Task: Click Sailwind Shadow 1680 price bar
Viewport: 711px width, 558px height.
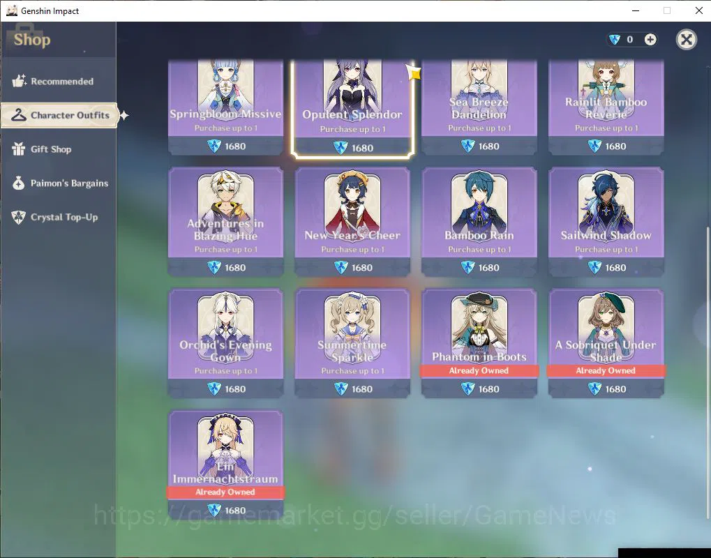Action: (x=606, y=267)
